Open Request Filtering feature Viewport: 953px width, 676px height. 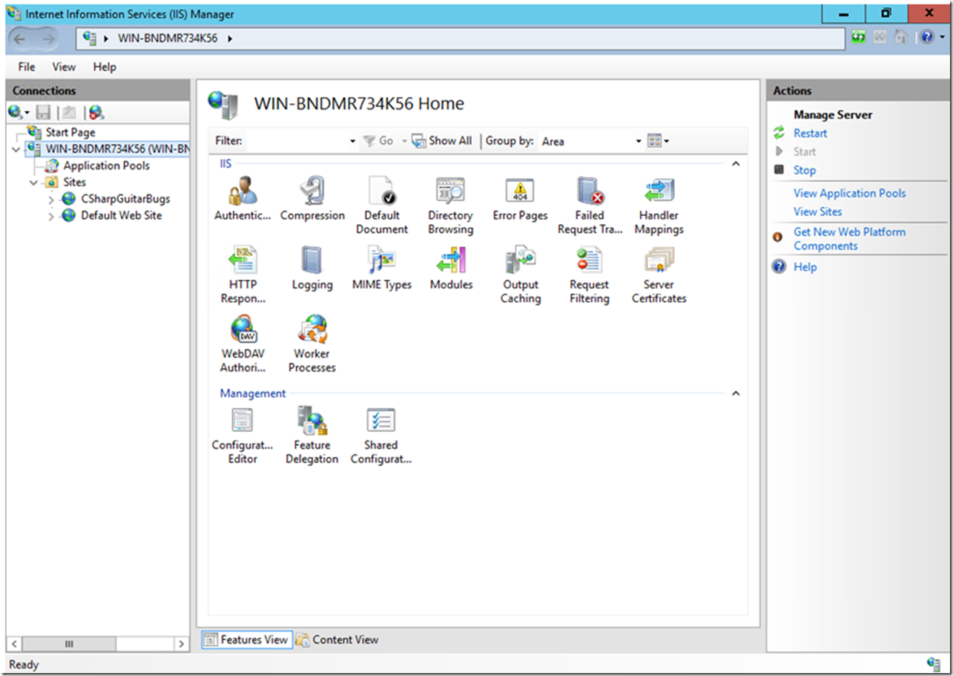pyautogui.click(x=590, y=275)
